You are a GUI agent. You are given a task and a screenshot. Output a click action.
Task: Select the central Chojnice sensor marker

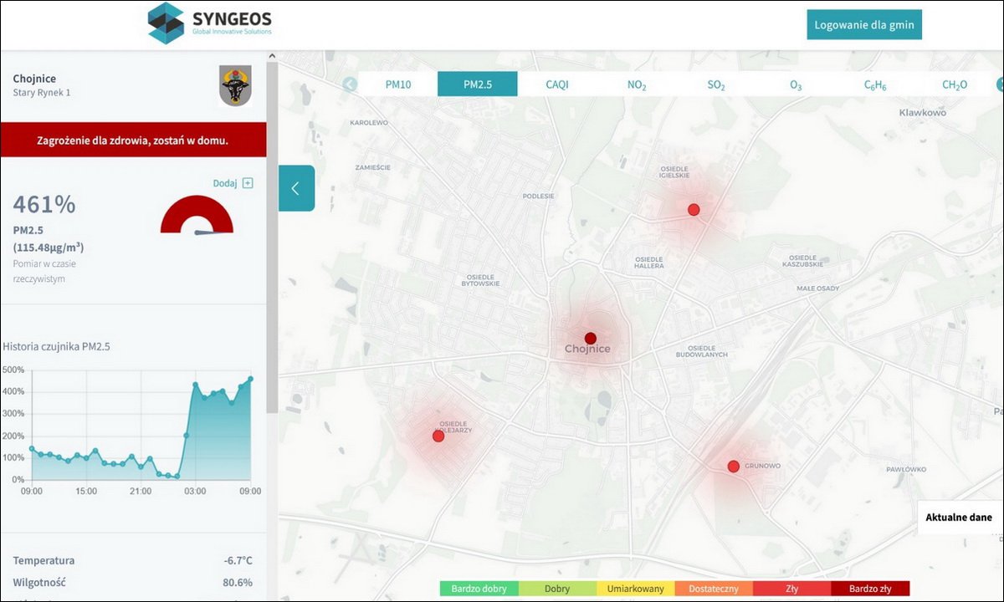tap(591, 339)
